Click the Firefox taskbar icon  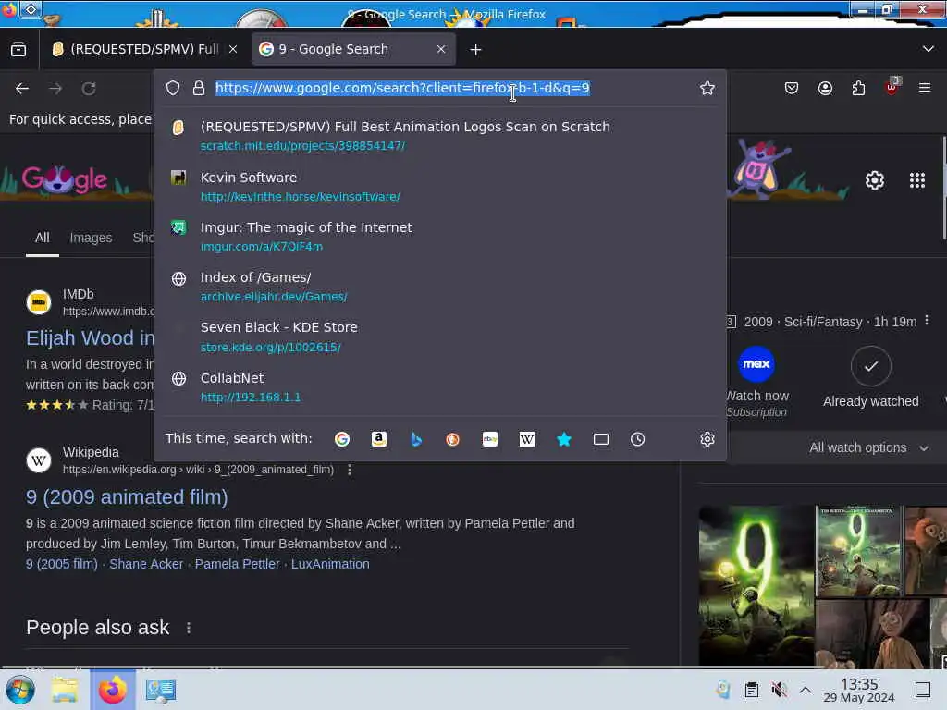pos(112,690)
